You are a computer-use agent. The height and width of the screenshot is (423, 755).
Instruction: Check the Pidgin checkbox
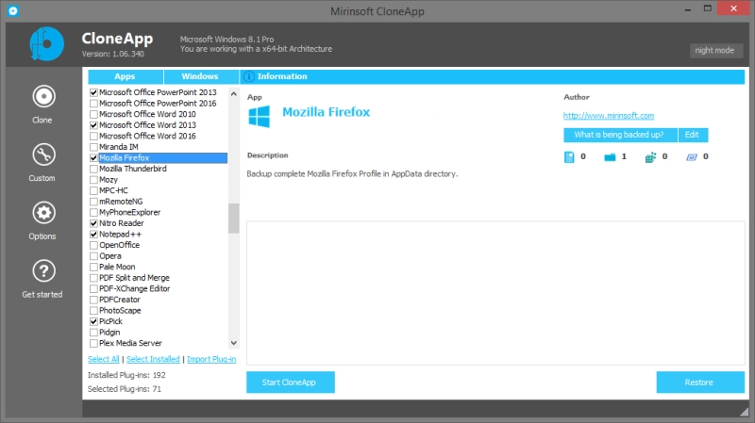click(x=93, y=333)
